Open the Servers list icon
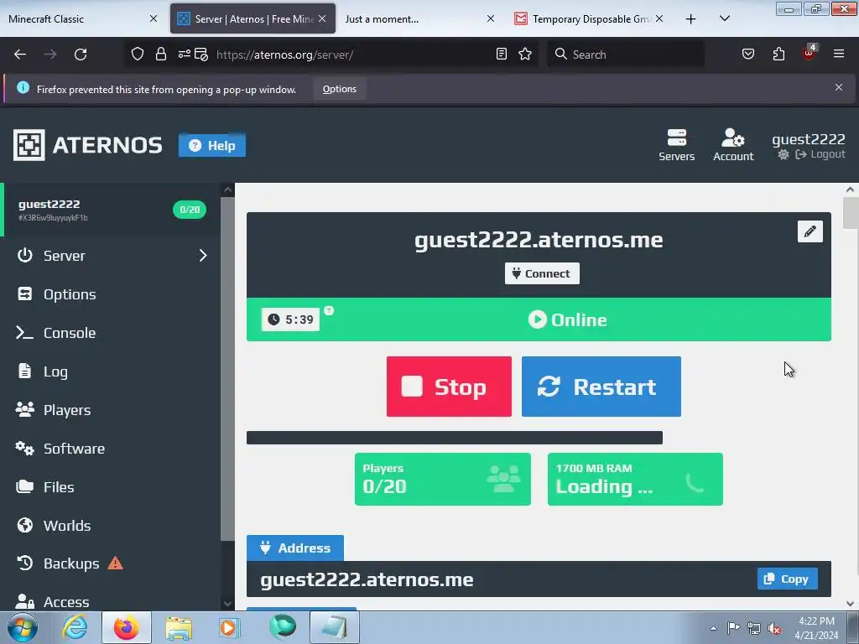 677,145
